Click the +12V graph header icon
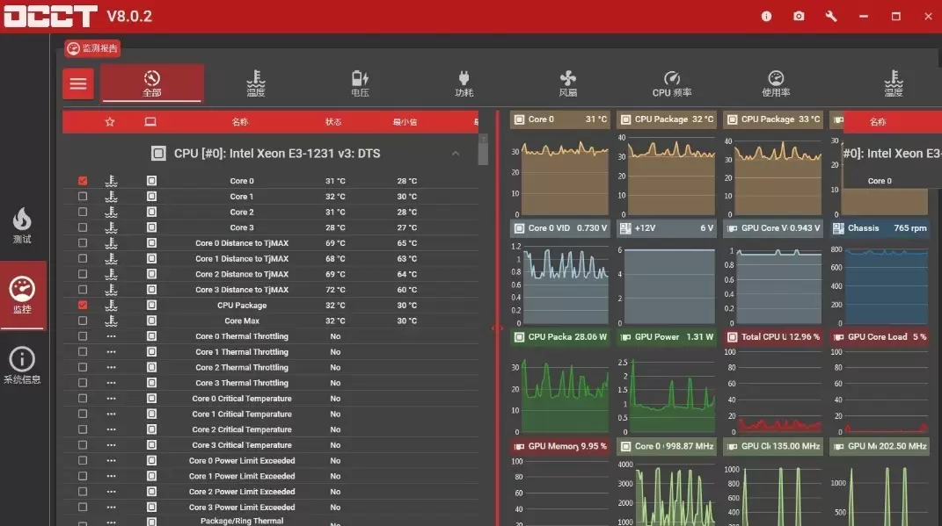Image resolution: width=942 pixels, height=526 pixels. click(625, 228)
